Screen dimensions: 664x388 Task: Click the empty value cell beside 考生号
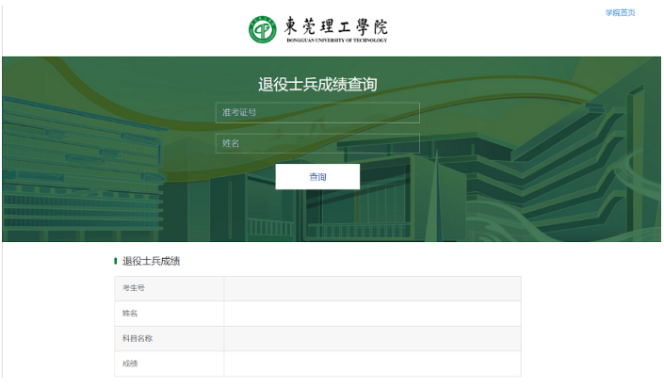(372, 288)
